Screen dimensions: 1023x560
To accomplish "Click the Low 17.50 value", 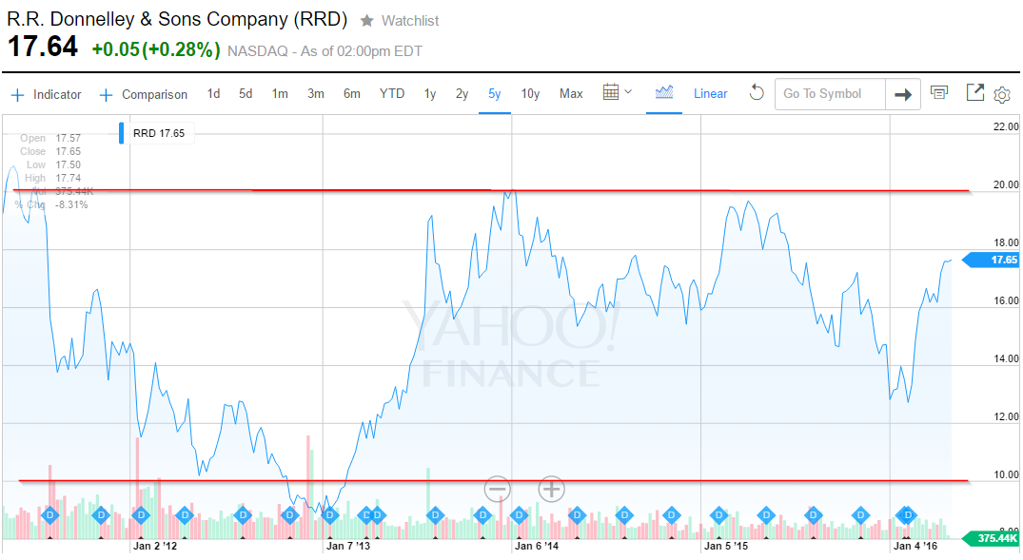I will (68, 164).
